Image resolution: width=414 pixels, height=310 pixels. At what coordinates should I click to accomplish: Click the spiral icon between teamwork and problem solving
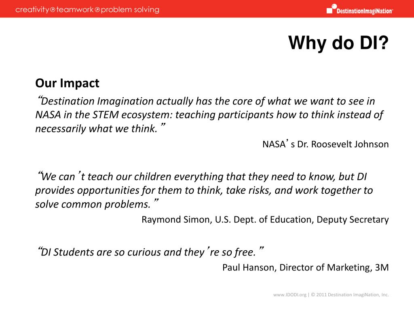click(97, 10)
